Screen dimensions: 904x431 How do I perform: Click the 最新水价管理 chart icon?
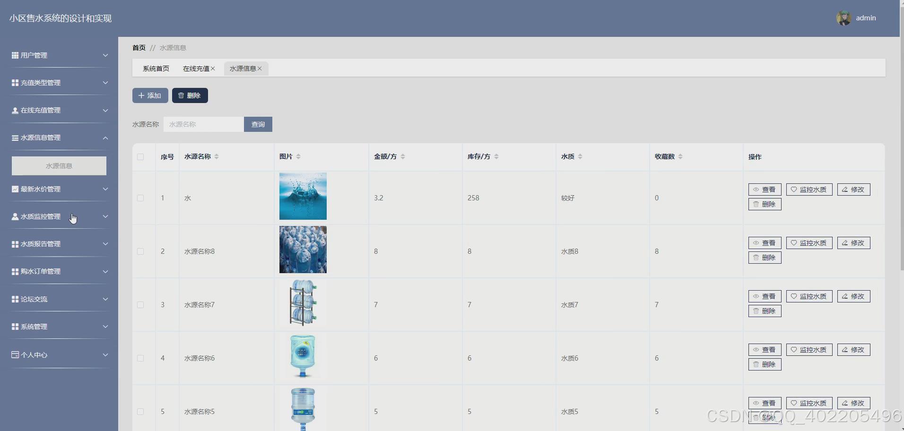(15, 189)
